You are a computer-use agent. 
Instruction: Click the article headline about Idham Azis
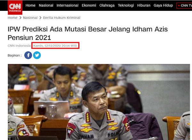pos(88,33)
